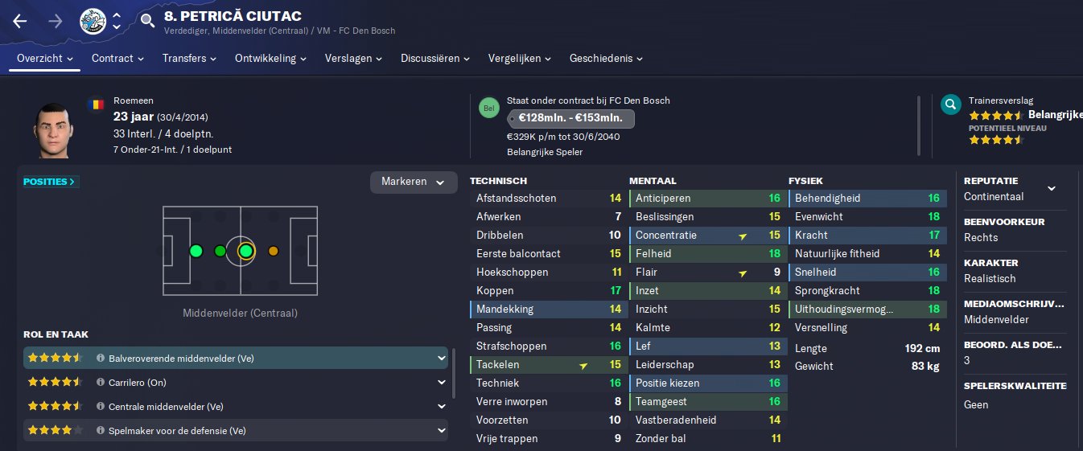
Task: Open the Markeren dropdown
Action: (x=414, y=182)
